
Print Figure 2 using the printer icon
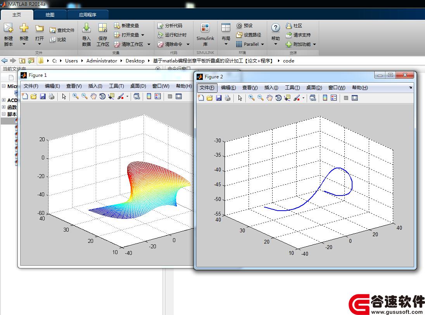tap(228, 98)
